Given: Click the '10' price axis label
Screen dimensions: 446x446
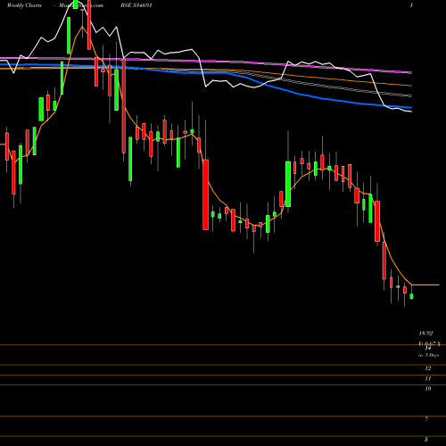Looking at the screenshot, I should click(x=428, y=389).
